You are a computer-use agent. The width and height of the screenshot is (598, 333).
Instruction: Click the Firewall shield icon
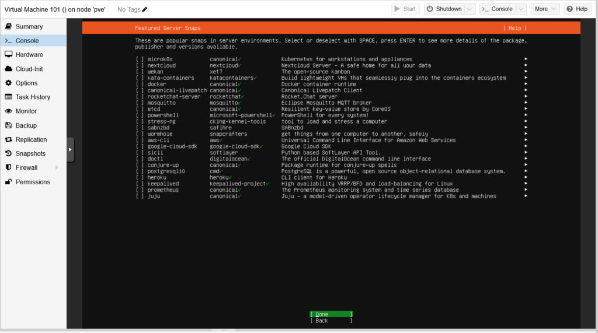point(9,168)
